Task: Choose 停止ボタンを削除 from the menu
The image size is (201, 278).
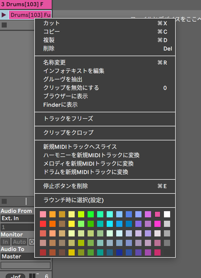Action: (x=66, y=186)
